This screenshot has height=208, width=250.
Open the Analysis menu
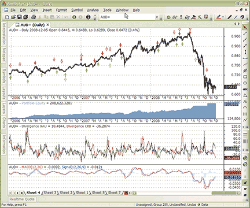point(93,10)
